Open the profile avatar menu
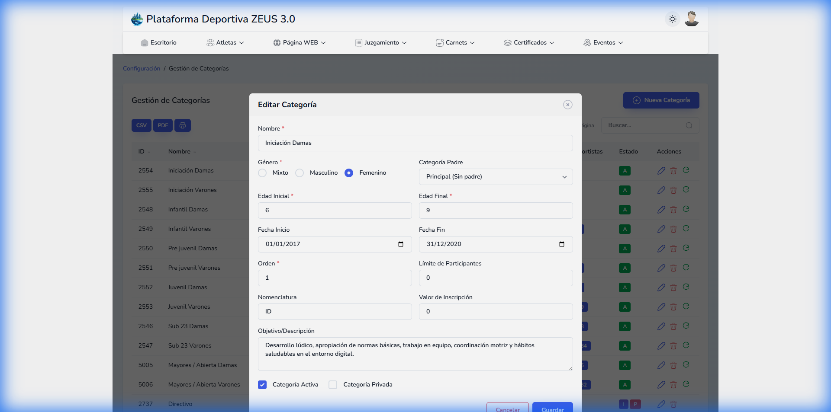Viewport: 831px width, 412px height. pos(691,19)
